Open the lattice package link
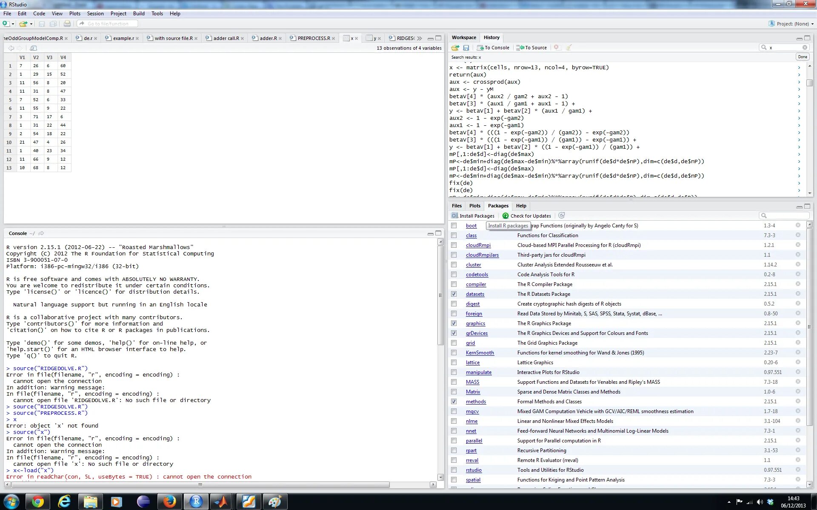The image size is (817, 510). 472,363
